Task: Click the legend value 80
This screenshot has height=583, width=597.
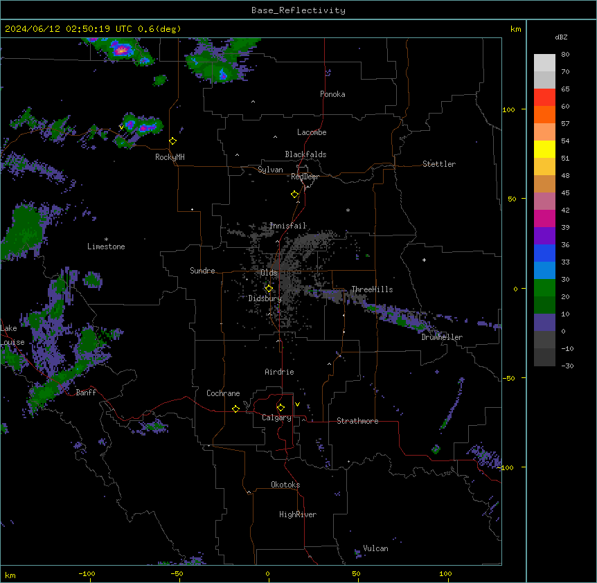Action: pos(565,55)
